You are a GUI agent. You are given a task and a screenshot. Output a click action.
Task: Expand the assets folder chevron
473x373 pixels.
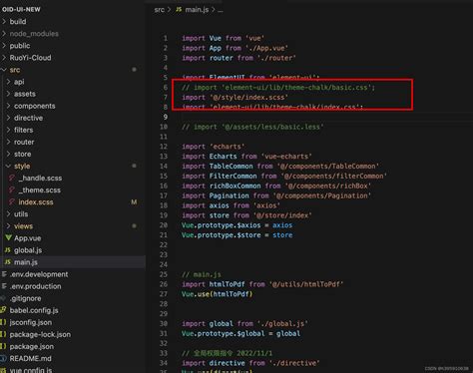[x=9, y=94]
